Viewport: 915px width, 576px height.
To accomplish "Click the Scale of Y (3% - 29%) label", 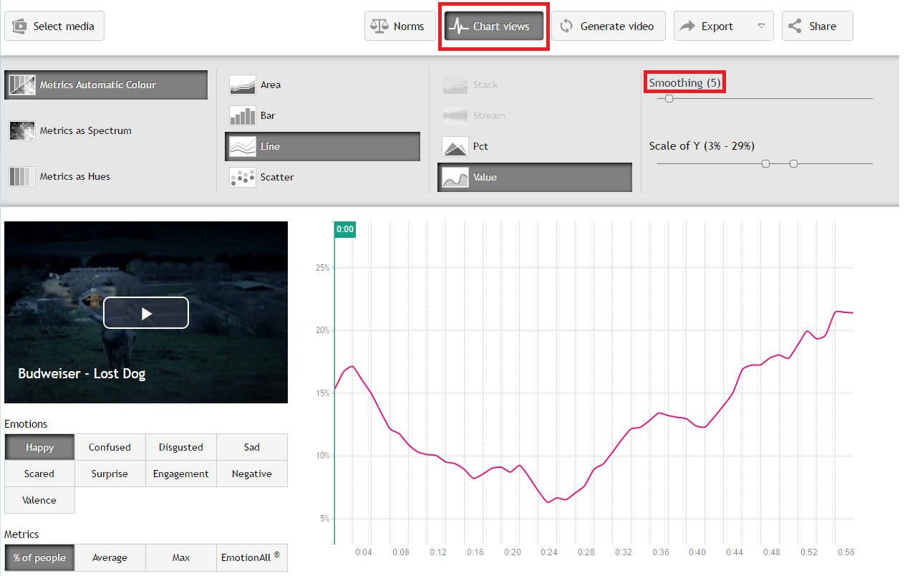I will [702, 145].
